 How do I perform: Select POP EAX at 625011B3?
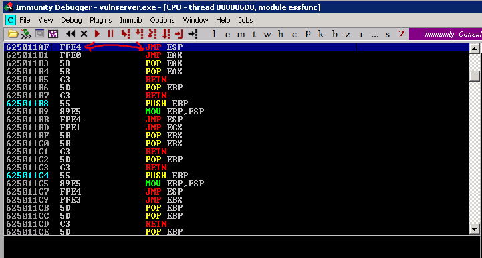[x=164, y=63]
